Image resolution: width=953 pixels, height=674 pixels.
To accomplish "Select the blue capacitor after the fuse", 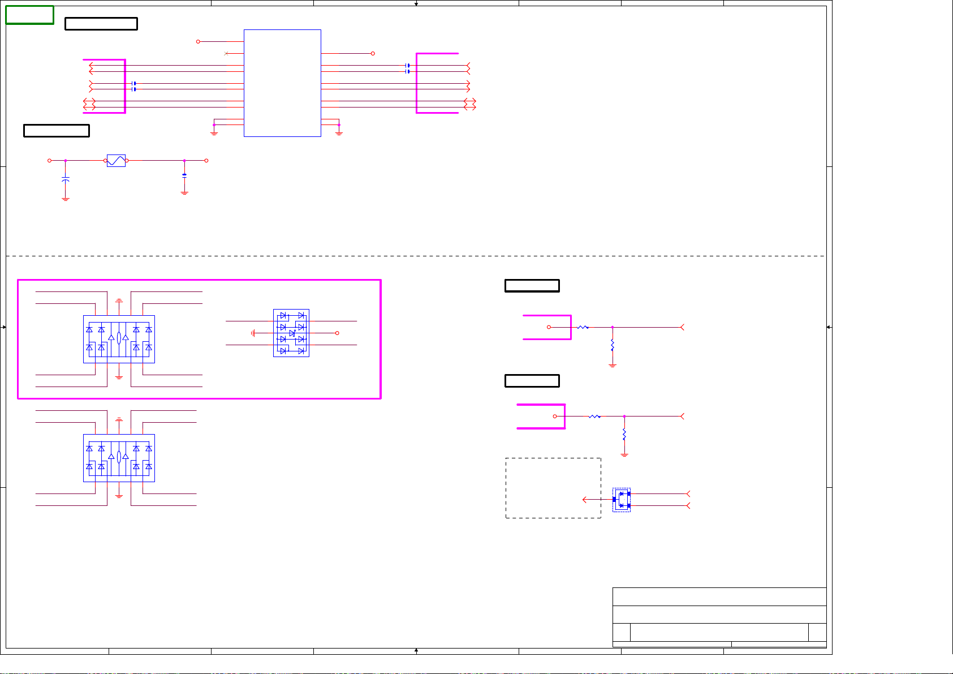I will point(184,175).
